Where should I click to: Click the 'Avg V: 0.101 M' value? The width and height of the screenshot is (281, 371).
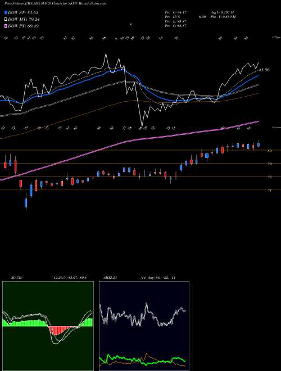[x=221, y=12]
